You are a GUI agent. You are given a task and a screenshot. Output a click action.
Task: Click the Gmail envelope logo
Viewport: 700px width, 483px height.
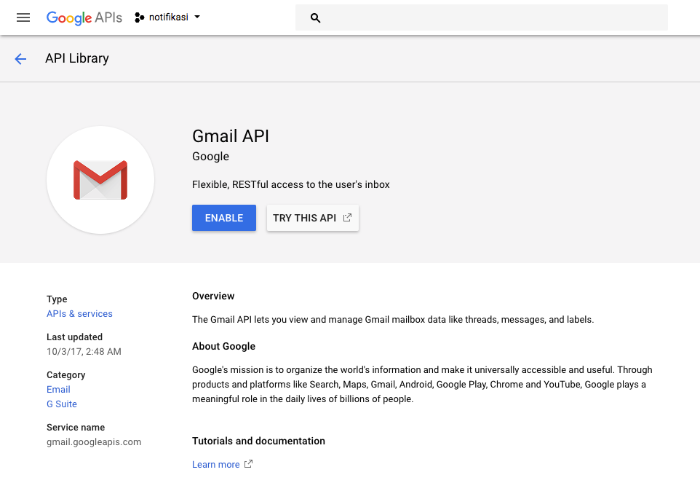(100, 180)
